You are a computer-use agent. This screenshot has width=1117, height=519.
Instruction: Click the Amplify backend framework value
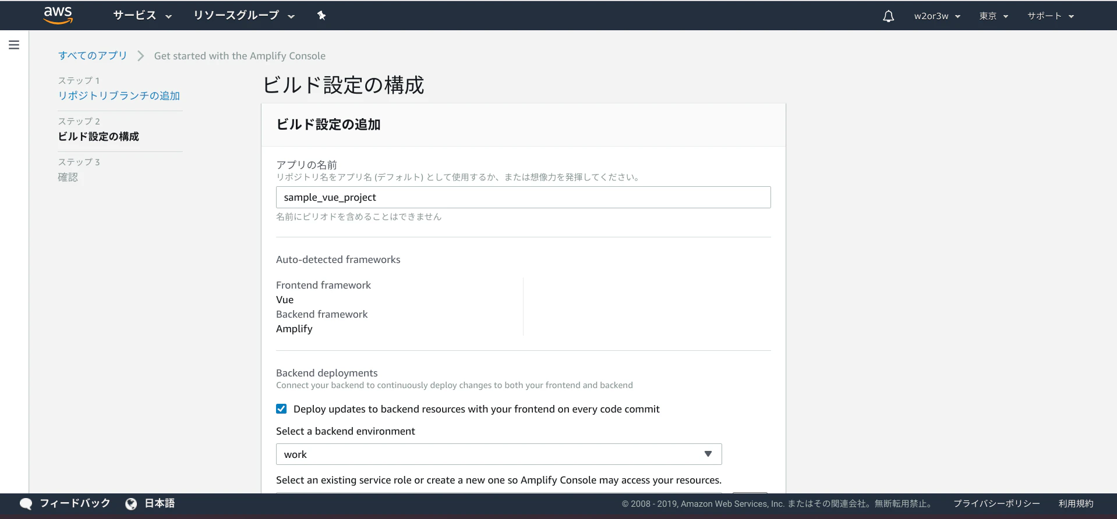(x=294, y=329)
